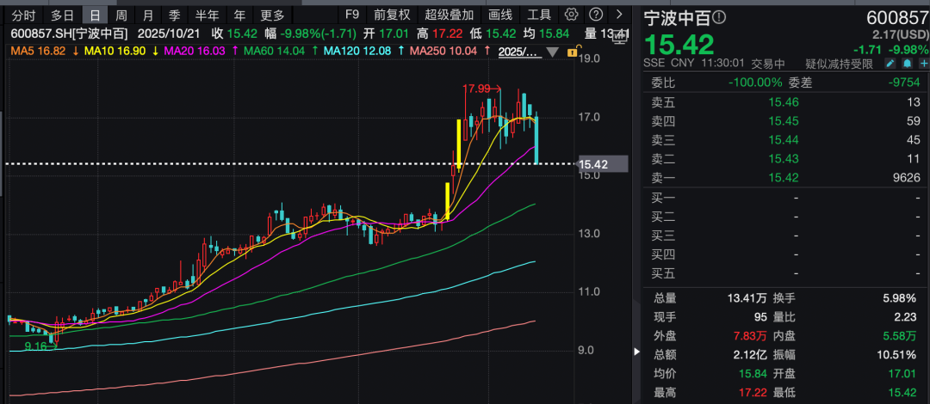Screen dimensions: 930x404
Task: Switch to the 分时 intraday tab
Action: point(25,15)
